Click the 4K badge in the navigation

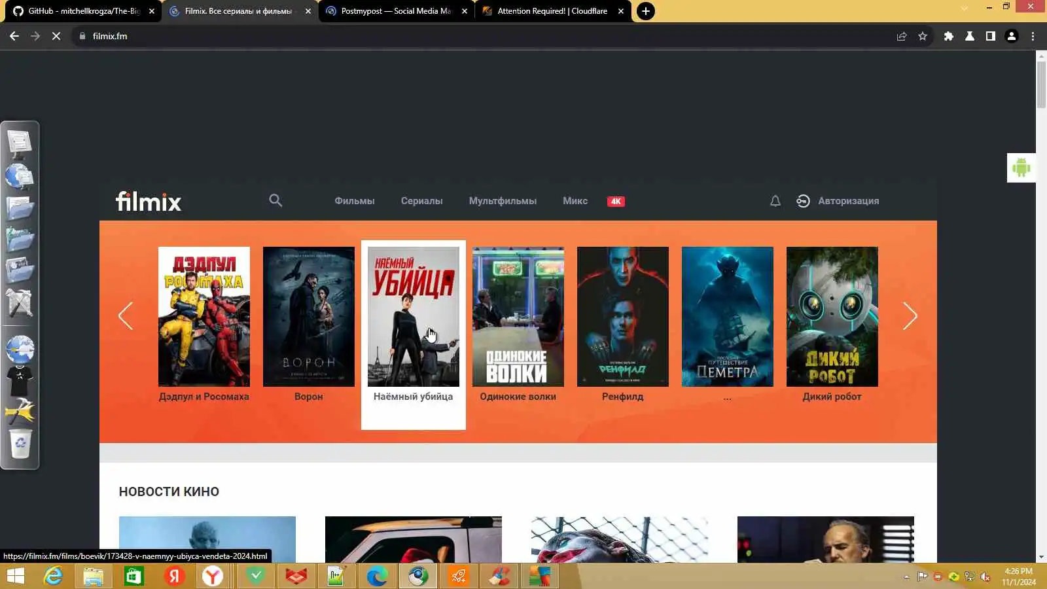pyautogui.click(x=616, y=202)
